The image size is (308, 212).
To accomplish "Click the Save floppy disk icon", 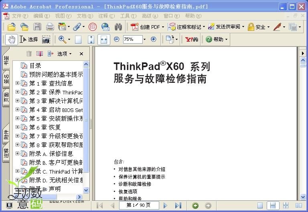I will click(x=37, y=27).
